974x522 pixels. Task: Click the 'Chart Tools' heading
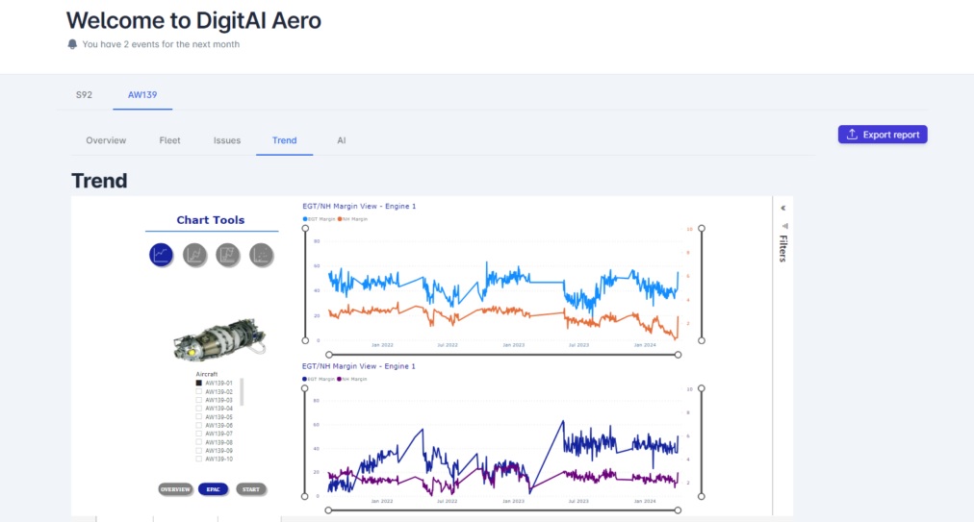[x=211, y=220]
